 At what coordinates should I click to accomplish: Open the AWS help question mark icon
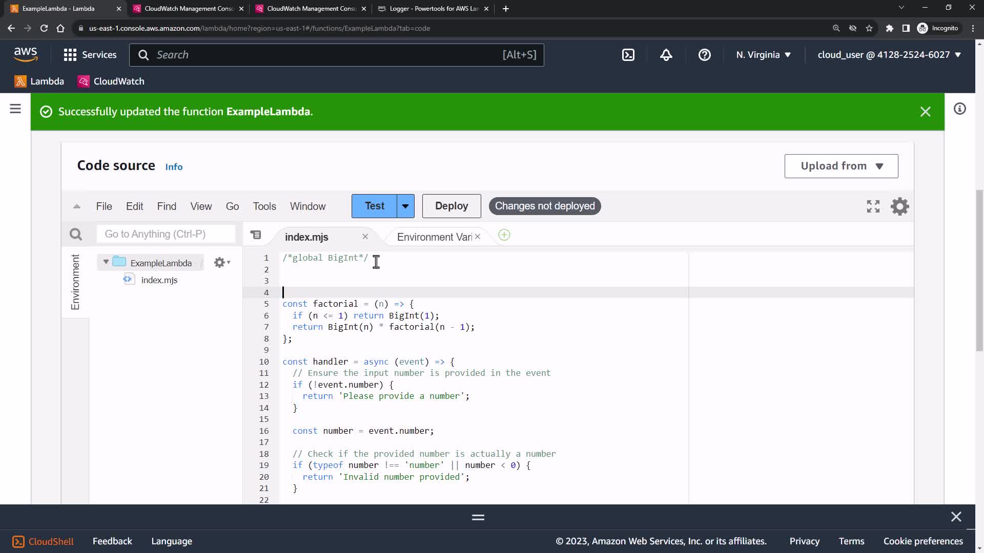coord(704,55)
